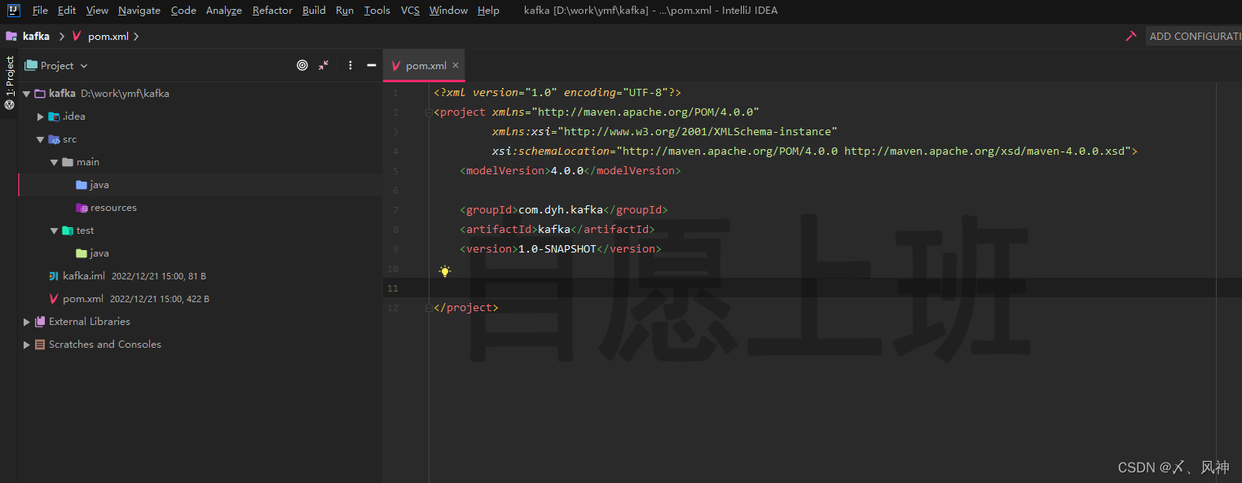The image size is (1242, 483).
Task: Click the kafka.iml file icon
Action: [54, 276]
